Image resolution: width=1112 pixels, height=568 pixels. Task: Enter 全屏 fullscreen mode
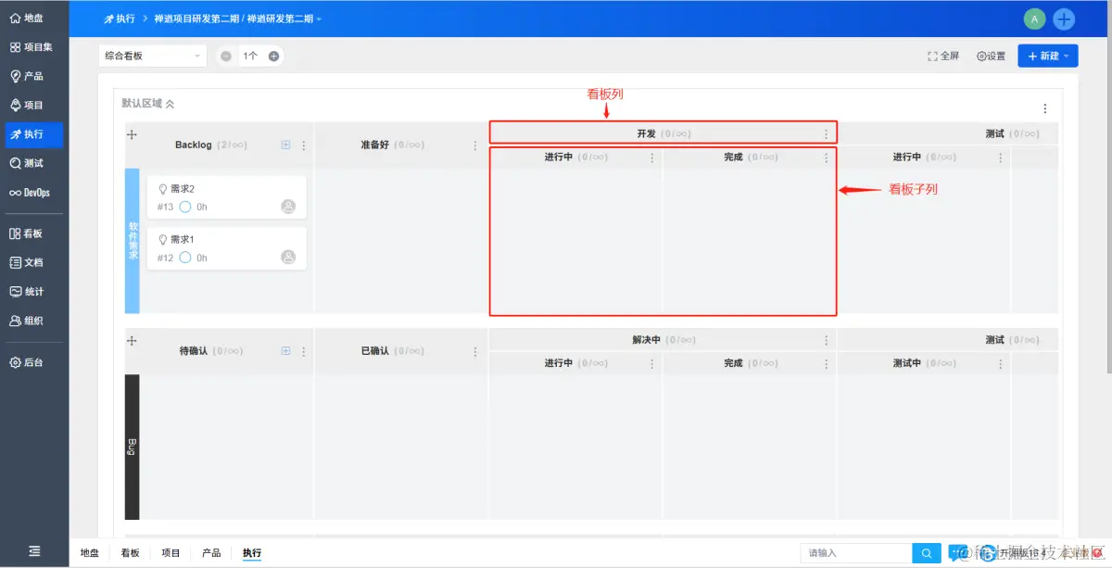[x=943, y=56]
